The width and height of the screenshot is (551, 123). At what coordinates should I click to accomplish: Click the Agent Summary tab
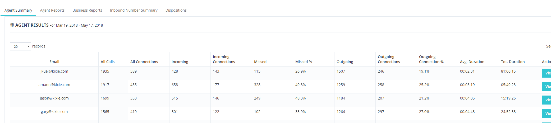18,10
